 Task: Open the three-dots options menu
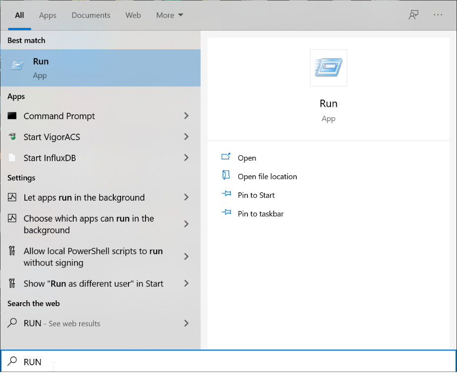click(x=438, y=15)
